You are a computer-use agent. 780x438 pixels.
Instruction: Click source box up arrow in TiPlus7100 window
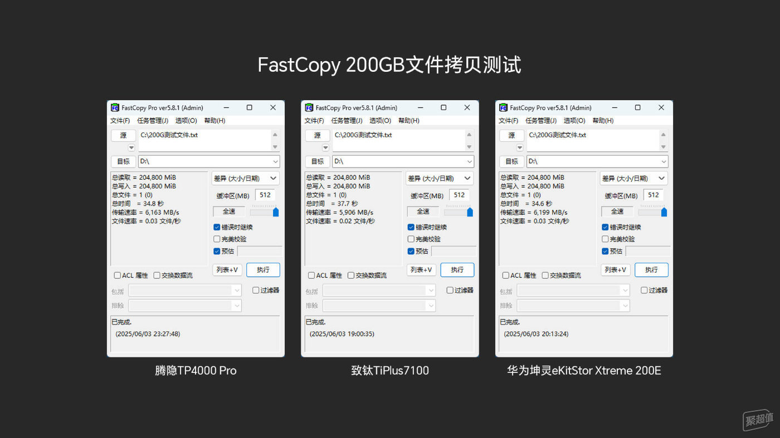click(x=469, y=135)
